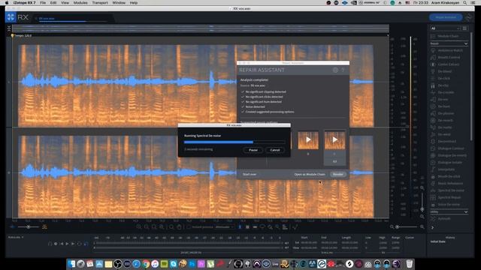This screenshot has height=270, width=481.
Task: Collapse the Repair module category
Action: [x=466, y=43]
